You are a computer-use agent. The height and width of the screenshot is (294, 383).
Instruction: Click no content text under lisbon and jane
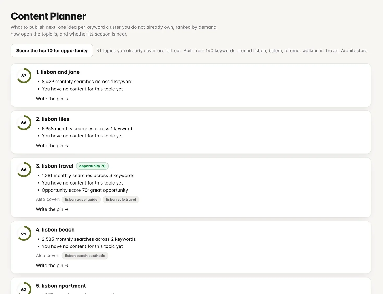82,89
